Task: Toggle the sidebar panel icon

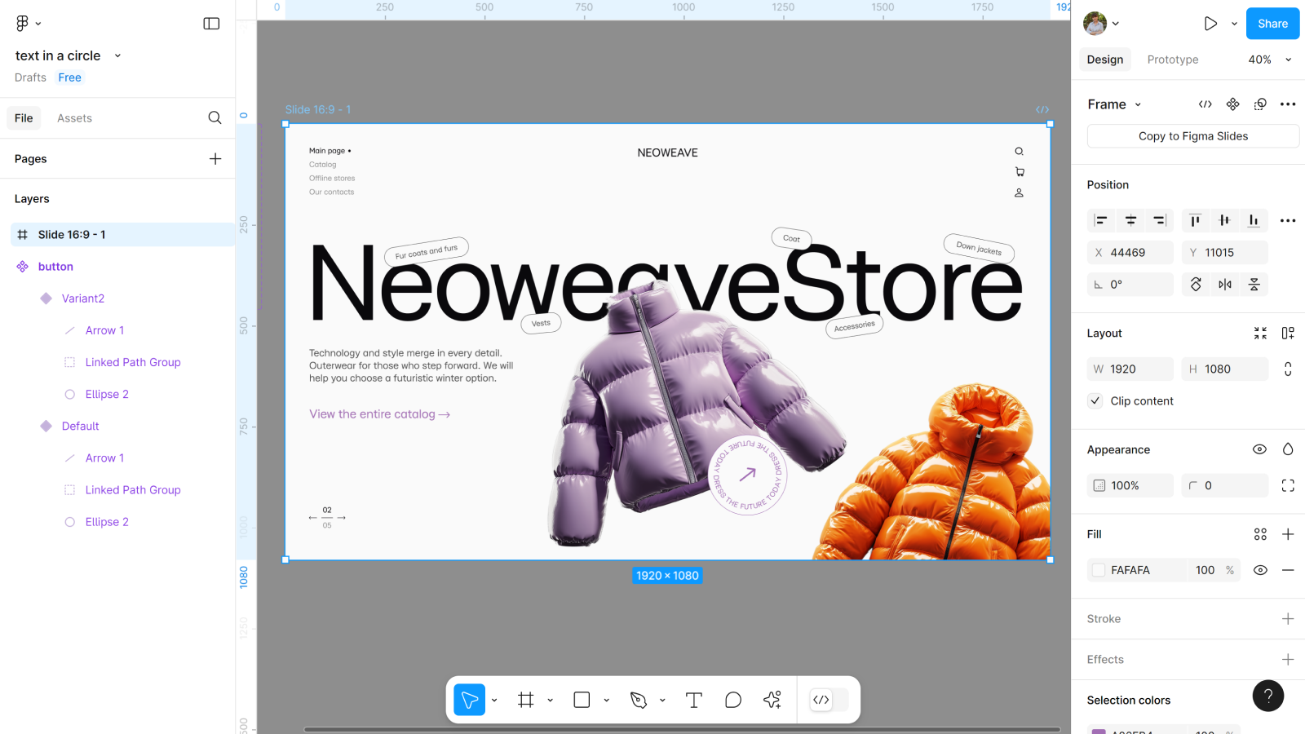Action: coord(211,24)
